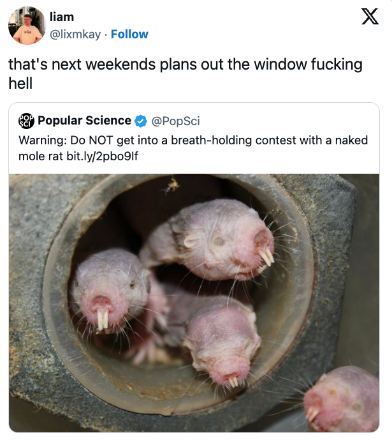Click the X logo icon
Screen dimensions: 392x440
pos(370,17)
